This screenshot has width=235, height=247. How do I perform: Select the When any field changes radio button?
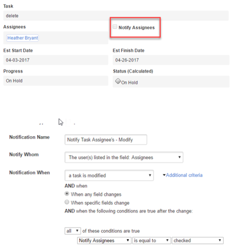pos(67,194)
